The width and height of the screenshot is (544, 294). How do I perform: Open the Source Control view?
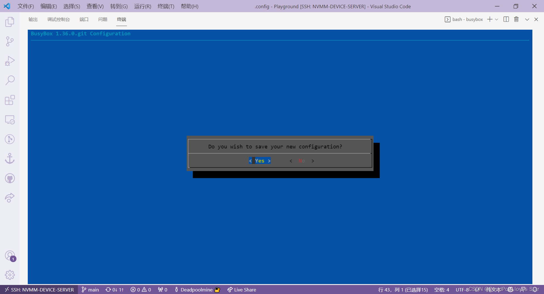click(x=10, y=42)
